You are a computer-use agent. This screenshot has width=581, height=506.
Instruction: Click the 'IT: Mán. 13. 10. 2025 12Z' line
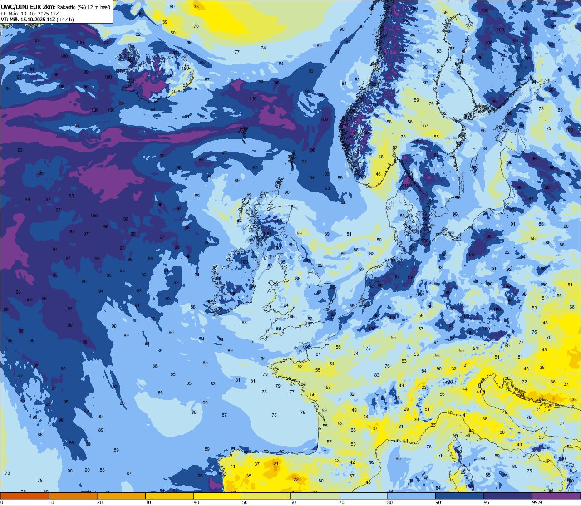(30, 13)
